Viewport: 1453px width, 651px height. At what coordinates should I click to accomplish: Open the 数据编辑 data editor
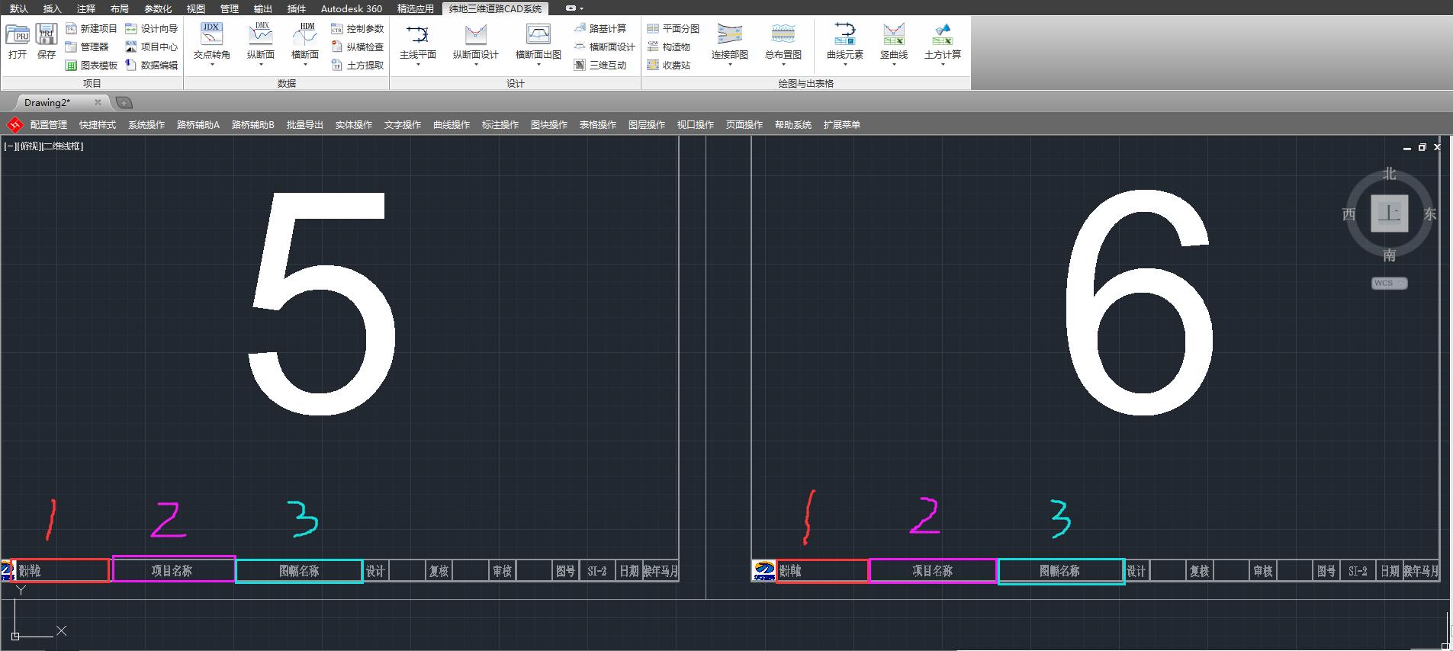[x=151, y=65]
